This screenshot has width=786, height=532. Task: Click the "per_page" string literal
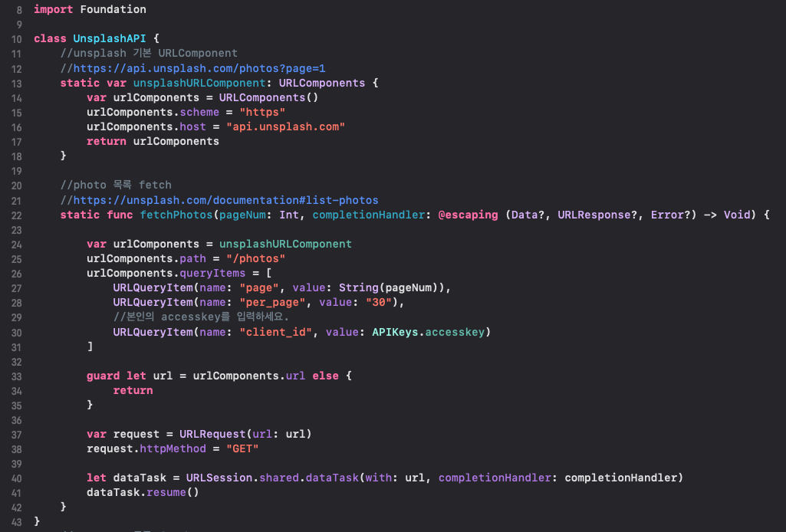pos(272,303)
